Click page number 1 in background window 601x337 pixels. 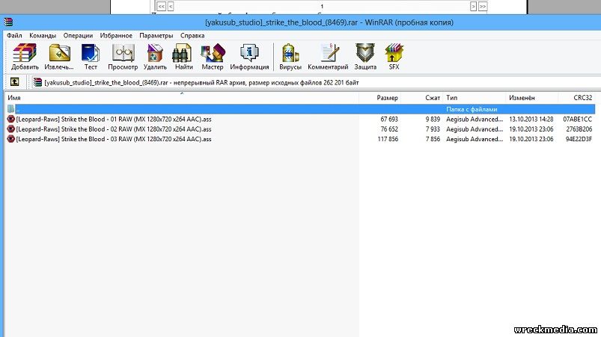click(x=322, y=6)
